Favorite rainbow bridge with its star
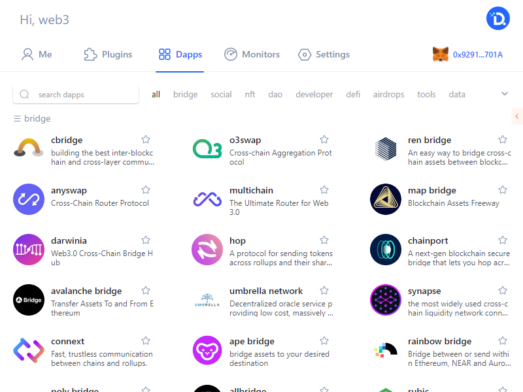The image size is (523, 392). point(503,340)
